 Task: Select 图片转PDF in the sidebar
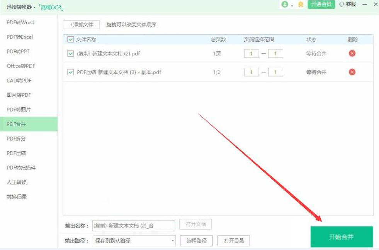coord(19,95)
